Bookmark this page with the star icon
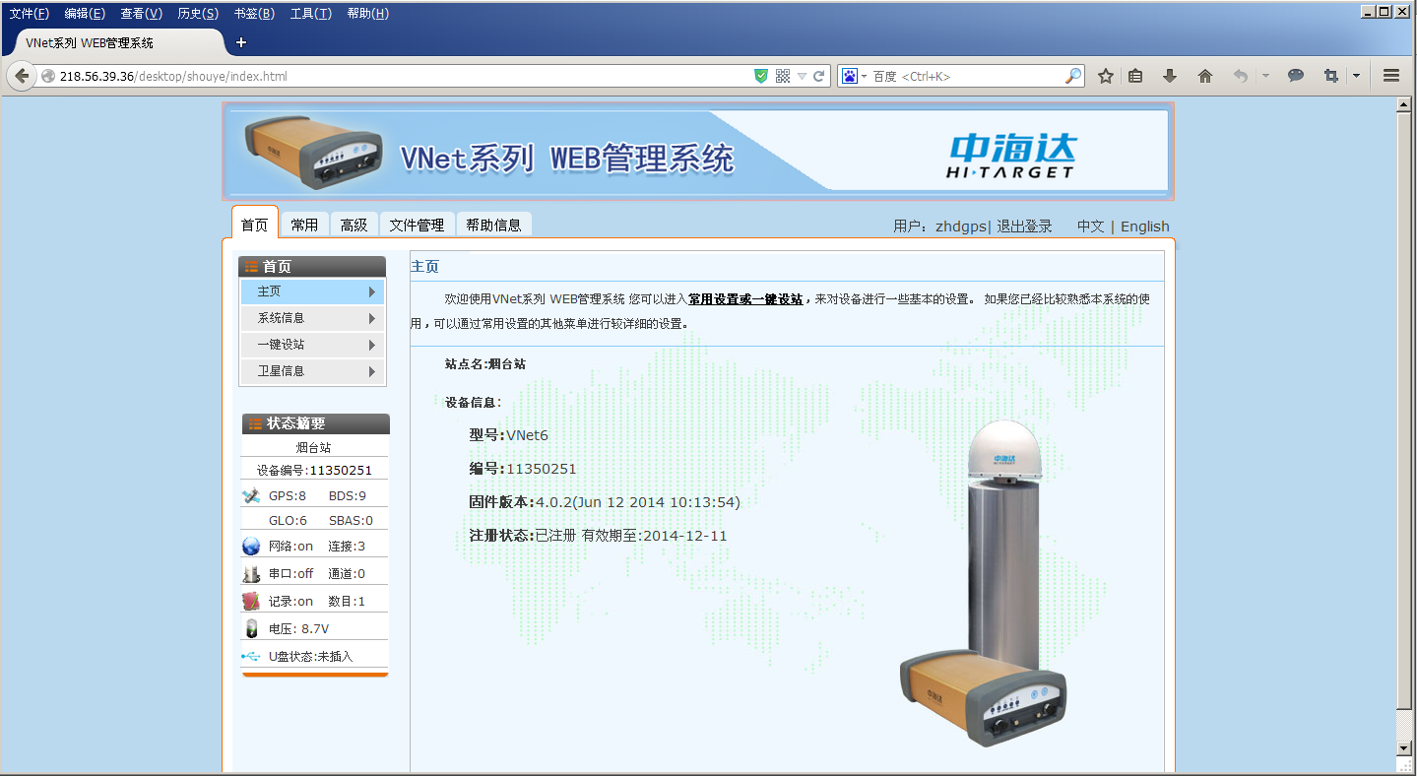The image size is (1417, 776). [1106, 76]
